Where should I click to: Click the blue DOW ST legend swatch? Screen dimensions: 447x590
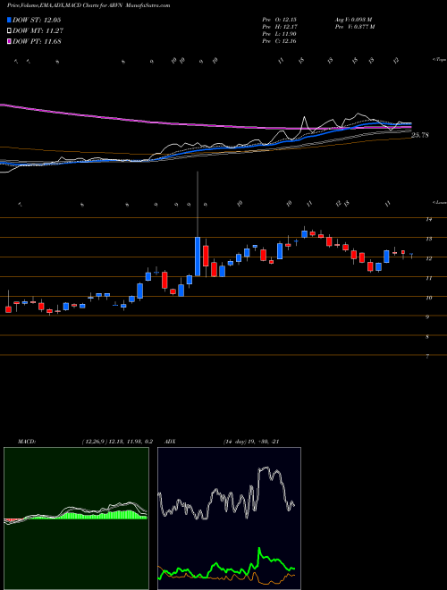[x=9, y=20]
